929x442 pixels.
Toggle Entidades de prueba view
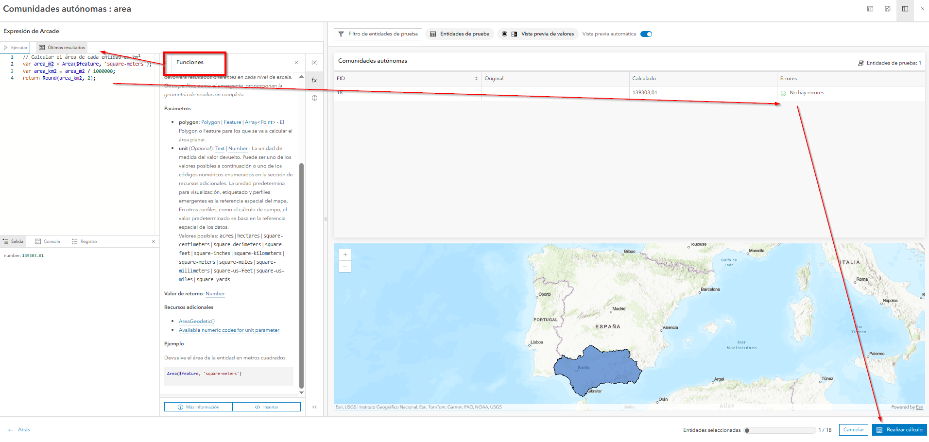460,34
